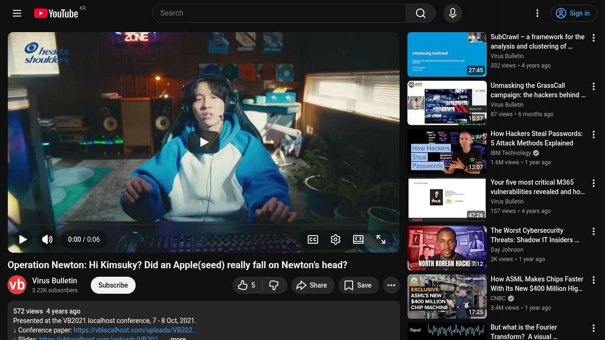The width and height of the screenshot is (605, 340).
Task: Open title 'How ASML Makes Chips Faster'
Action: click(x=537, y=284)
